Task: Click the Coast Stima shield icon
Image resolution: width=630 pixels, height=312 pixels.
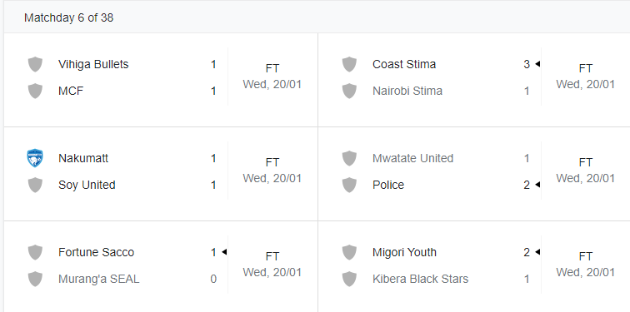Action: click(349, 64)
